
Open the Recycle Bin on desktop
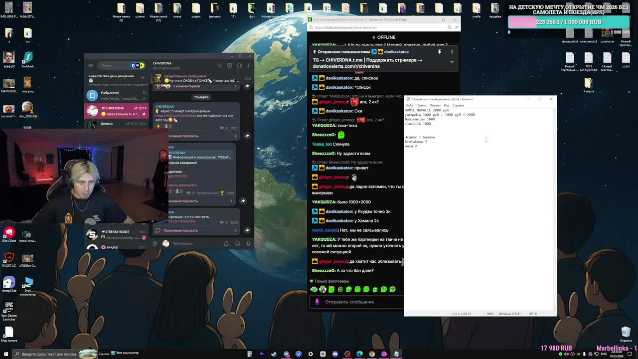pyautogui.click(x=626, y=334)
